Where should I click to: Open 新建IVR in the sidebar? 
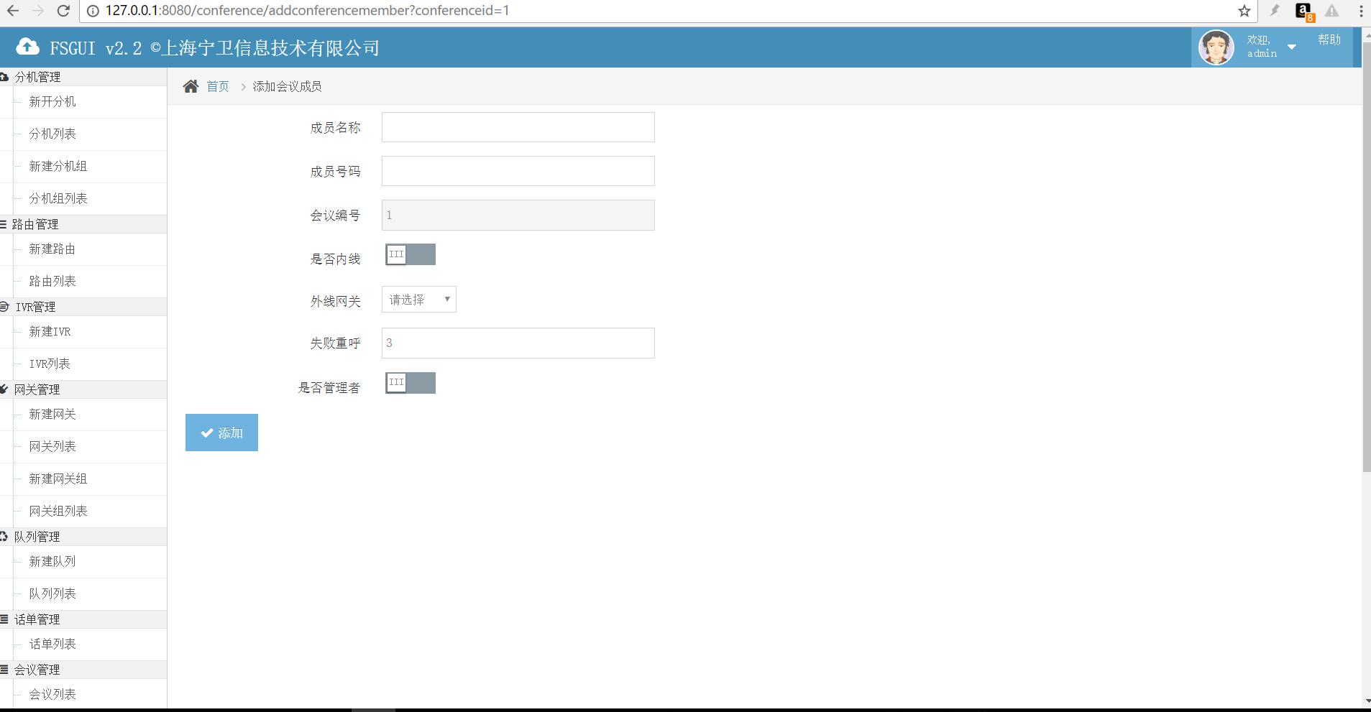tap(50, 331)
